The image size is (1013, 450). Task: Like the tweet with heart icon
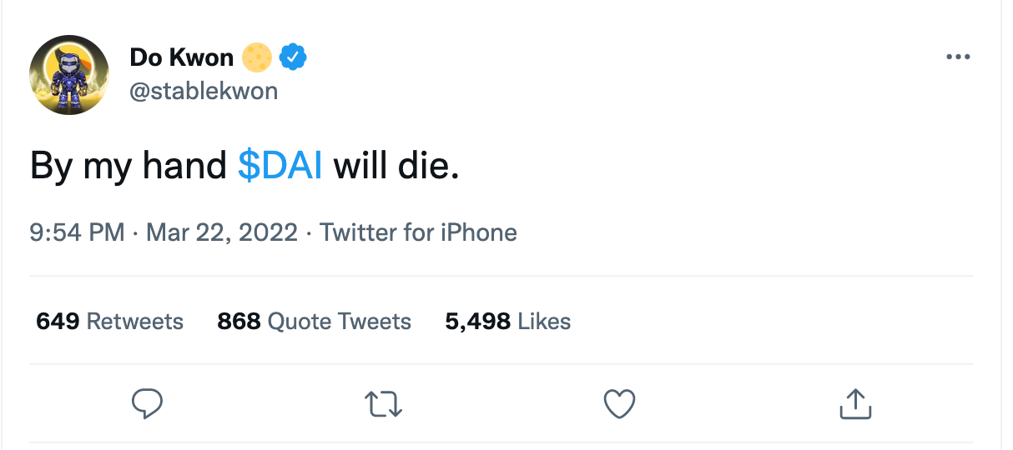coord(619,404)
